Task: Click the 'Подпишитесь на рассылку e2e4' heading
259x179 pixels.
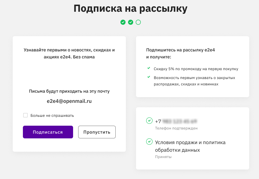Action: 181,50
